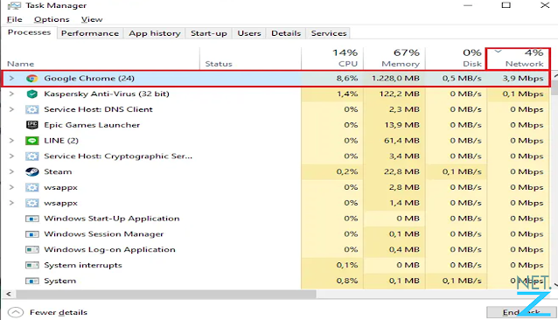Click the Fewer details arrow icon
558x320 pixels.
click(x=16, y=312)
